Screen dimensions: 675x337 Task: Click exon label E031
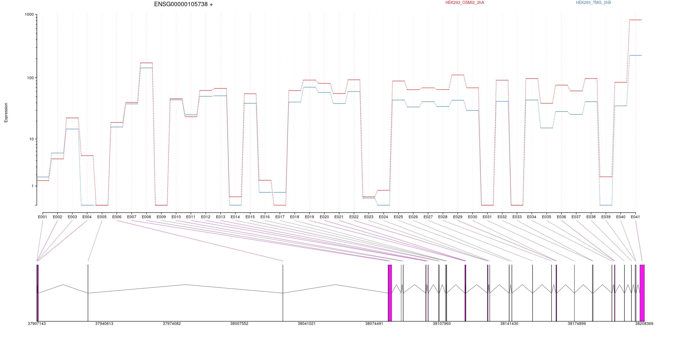click(x=487, y=217)
